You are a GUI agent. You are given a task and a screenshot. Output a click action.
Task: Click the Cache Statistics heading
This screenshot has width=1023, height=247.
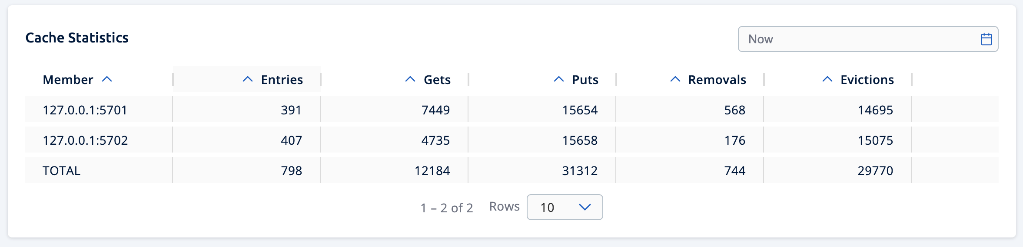[x=77, y=38]
